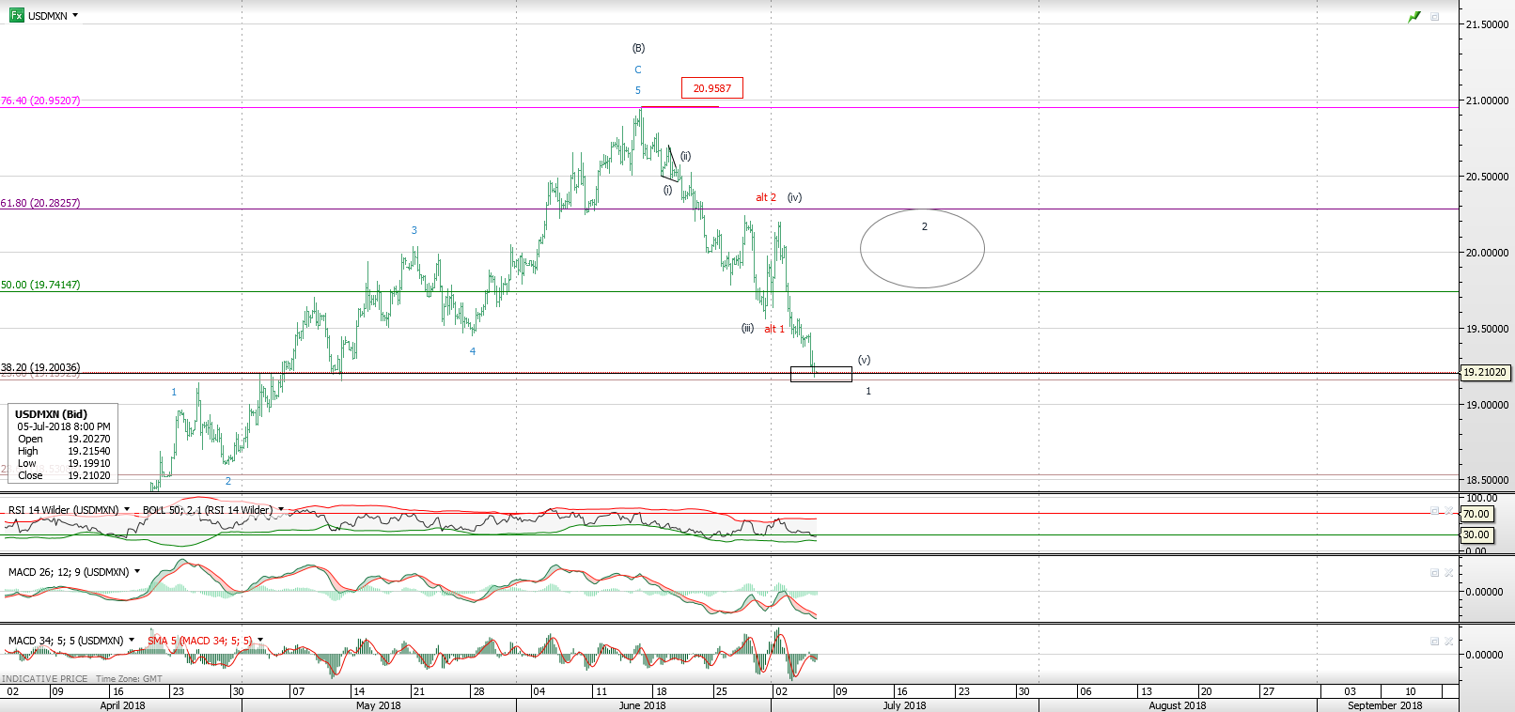Close the MACD 34; 5; 5 pane
Image resolution: width=1515 pixels, height=712 pixels.
1448,642
